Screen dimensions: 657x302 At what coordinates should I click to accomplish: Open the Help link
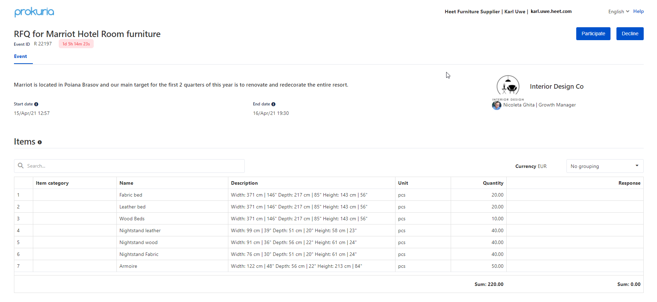pyautogui.click(x=638, y=11)
